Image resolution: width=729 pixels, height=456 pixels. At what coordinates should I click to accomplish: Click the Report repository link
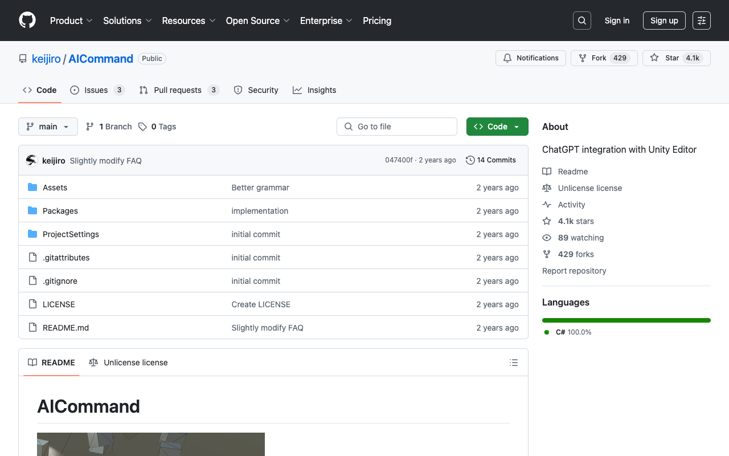click(574, 271)
